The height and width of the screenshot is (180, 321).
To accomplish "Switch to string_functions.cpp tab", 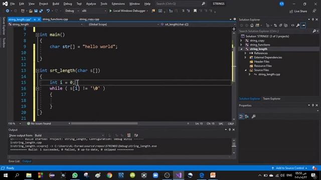I will tap(55, 19).
